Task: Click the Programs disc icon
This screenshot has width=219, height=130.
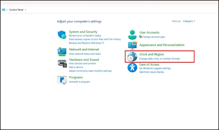Action: (62, 80)
